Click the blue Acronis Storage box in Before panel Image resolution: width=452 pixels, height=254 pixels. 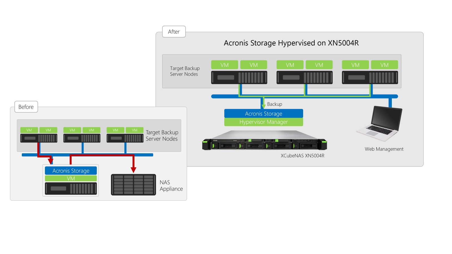(x=71, y=170)
